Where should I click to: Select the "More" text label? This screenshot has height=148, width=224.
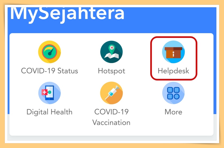173,112
